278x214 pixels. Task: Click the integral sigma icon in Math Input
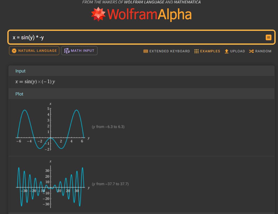67,51
